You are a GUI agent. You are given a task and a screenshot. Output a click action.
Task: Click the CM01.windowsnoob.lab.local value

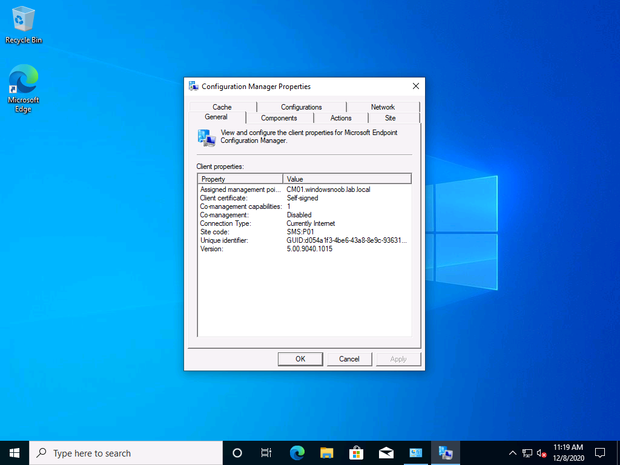329,190
